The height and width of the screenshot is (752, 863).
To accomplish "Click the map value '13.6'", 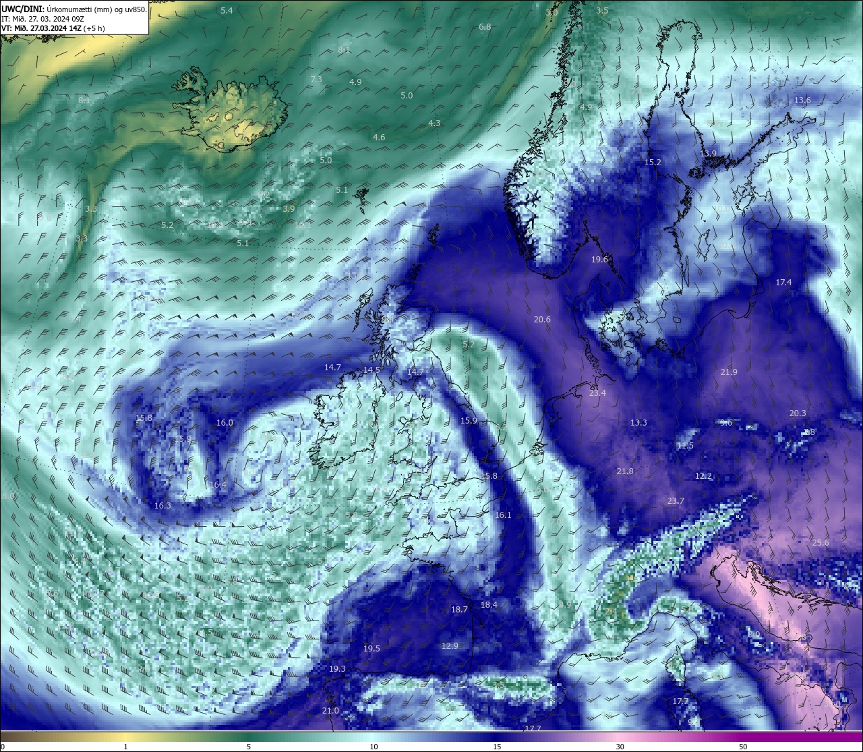I will (x=802, y=100).
